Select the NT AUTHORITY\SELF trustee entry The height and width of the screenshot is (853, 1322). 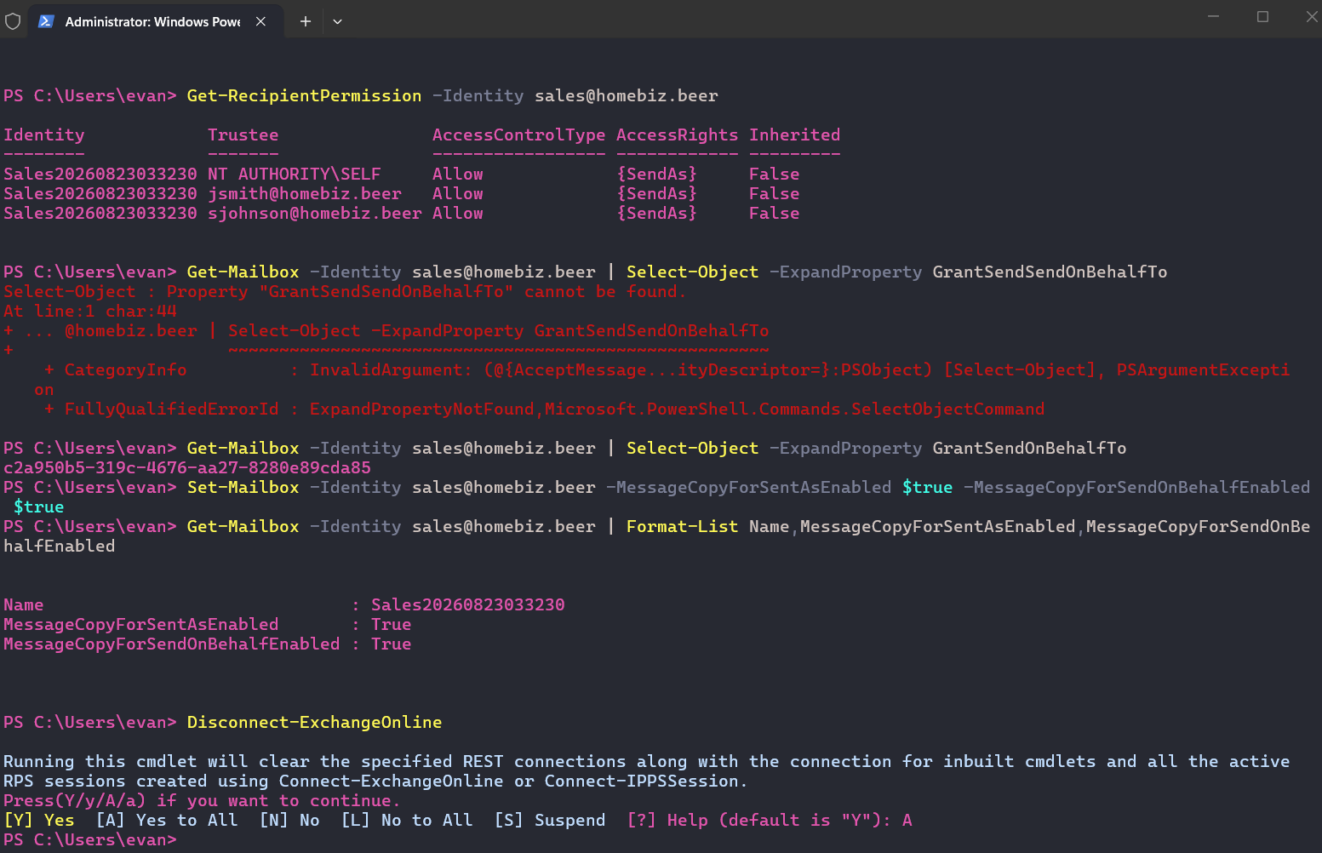click(295, 175)
